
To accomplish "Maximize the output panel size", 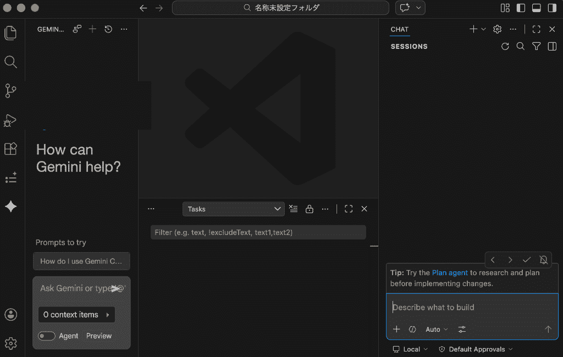I will (x=348, y=209).
